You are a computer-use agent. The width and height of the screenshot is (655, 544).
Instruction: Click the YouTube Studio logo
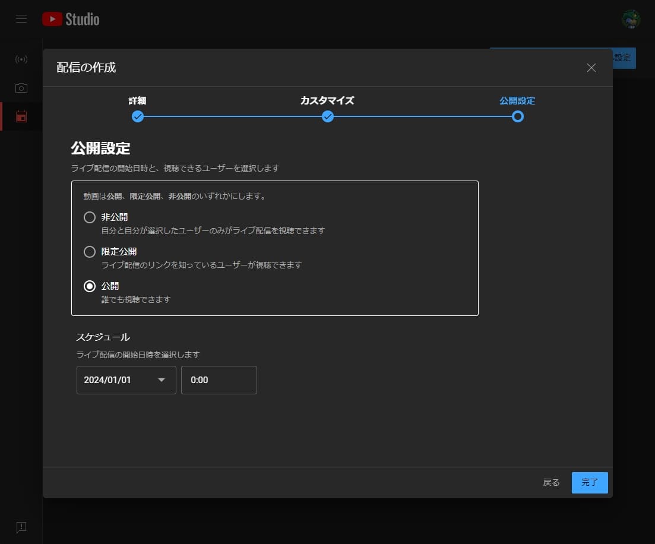(x=71, y=19)
